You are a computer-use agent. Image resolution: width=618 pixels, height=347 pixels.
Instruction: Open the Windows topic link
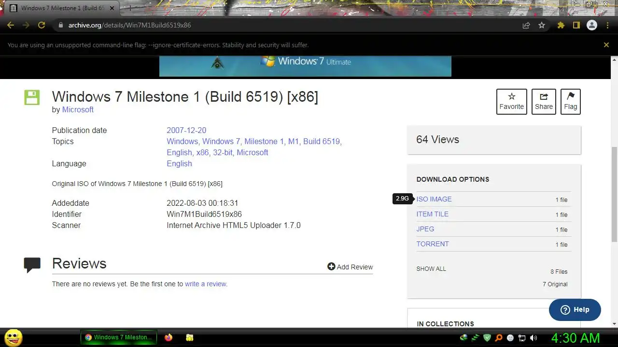(x=182, y=141)
